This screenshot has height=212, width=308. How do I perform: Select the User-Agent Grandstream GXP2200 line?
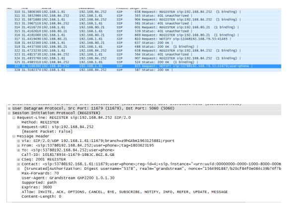[68, 178]
